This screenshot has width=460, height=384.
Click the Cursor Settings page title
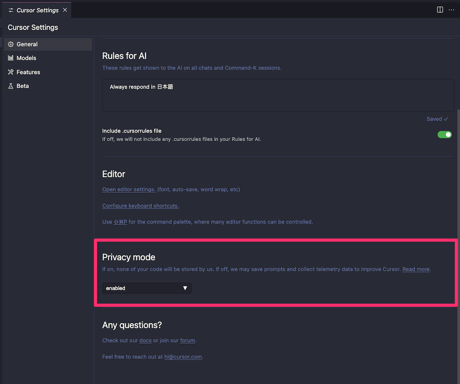[33, 27]
